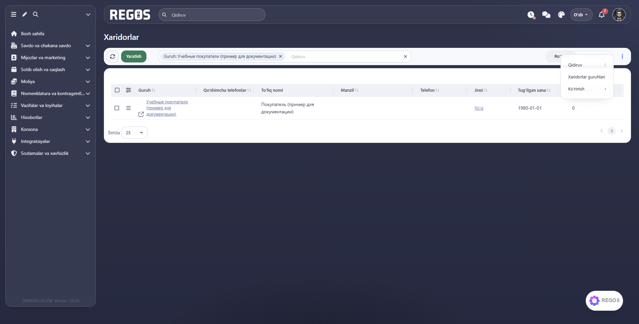Open the hamburger menu in sidebar
The height and width of the screenshot is (324, 639).
coord(14,14)
